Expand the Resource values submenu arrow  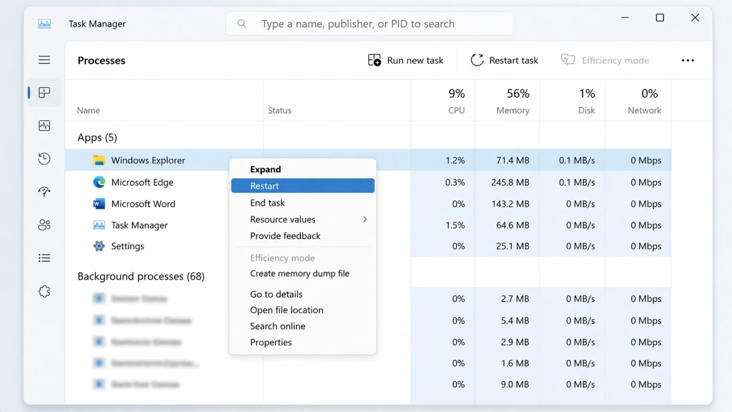365,219
